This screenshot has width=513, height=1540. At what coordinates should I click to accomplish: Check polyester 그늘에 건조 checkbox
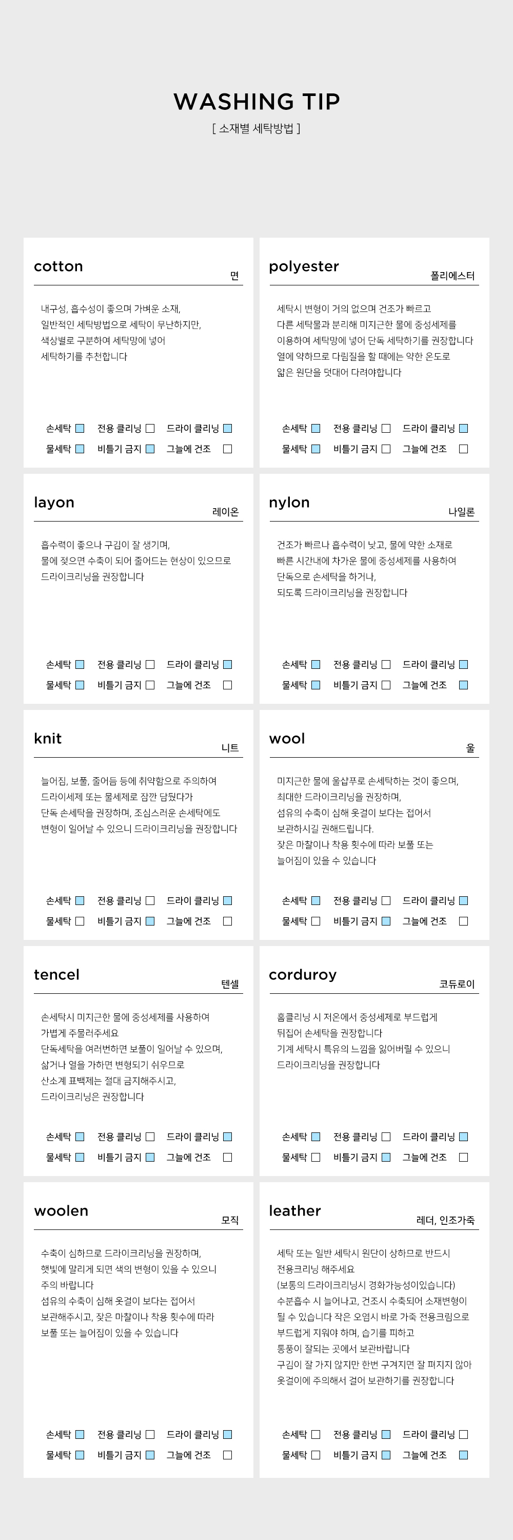pos(463,448)
